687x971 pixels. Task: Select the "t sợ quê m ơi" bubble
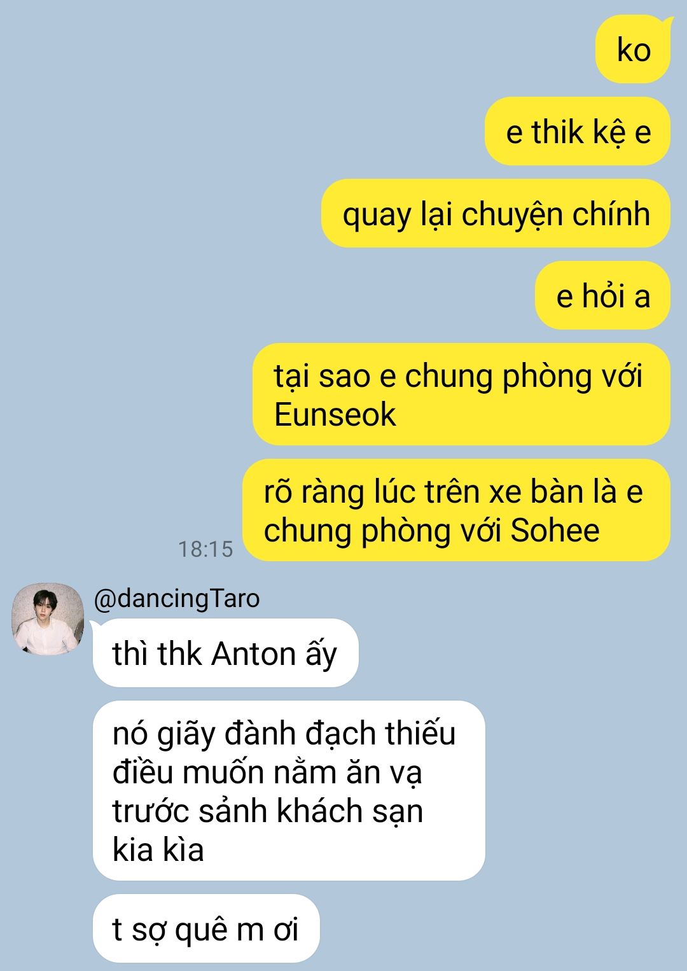[205, 928]
